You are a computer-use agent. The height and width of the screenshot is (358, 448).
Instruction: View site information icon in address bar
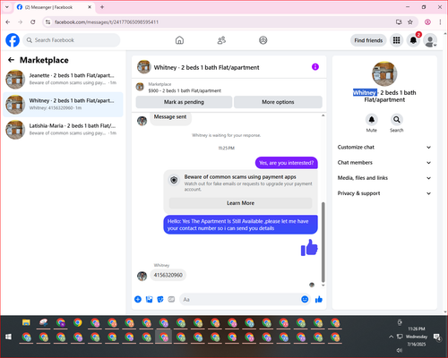click(47, 22)
